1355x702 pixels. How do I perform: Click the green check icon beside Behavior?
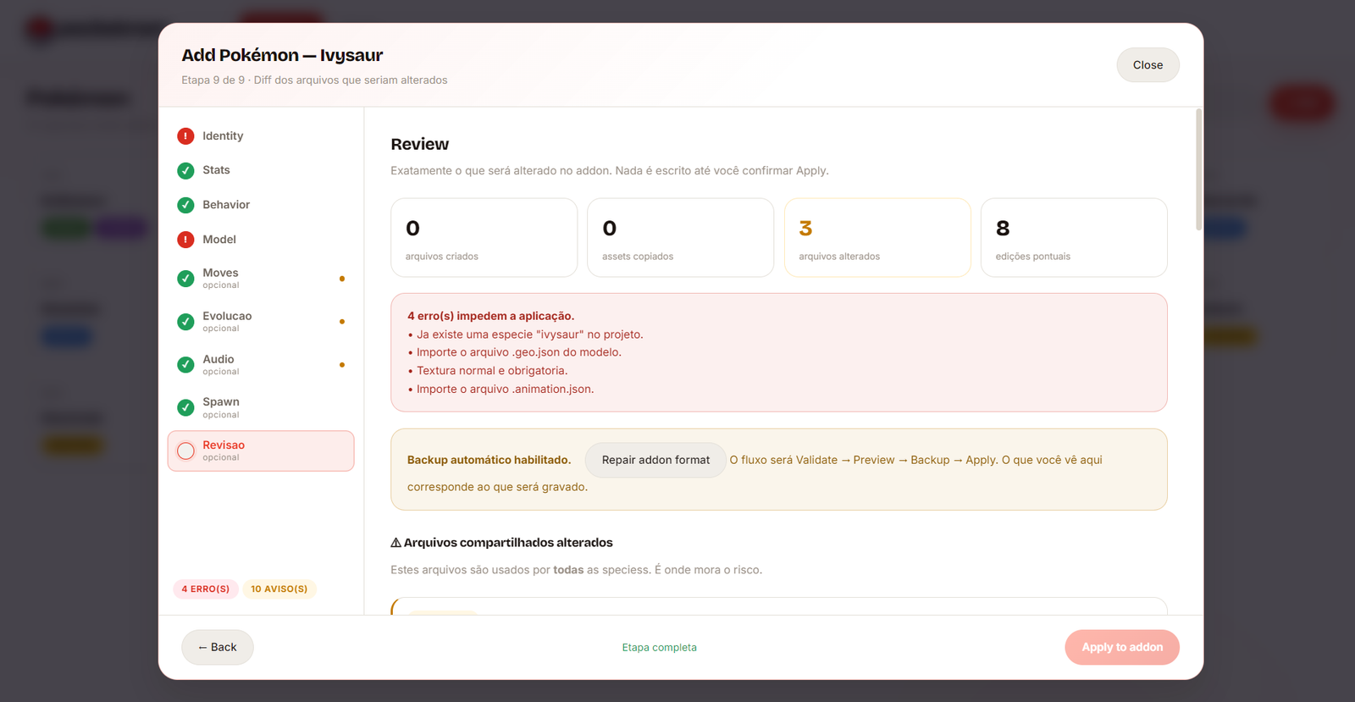(x=185, y=205)
